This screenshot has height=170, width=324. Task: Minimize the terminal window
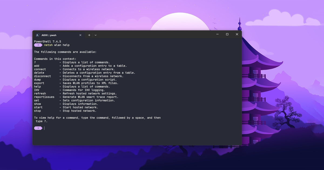217,34
